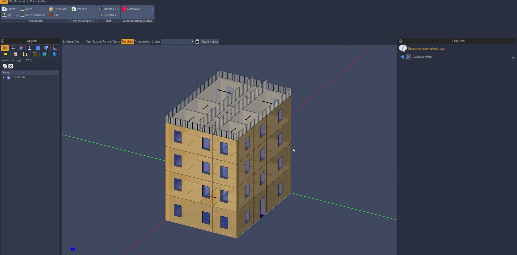Screen dimensions: 517x255
Task: Select the yellow hard hat filter icon
Action: pyautogui.click(x=6, y=54)
